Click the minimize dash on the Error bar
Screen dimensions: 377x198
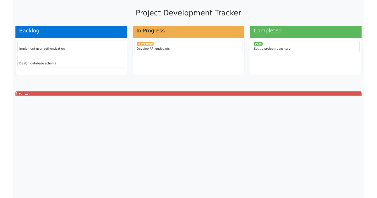click(x=26, y=94)
